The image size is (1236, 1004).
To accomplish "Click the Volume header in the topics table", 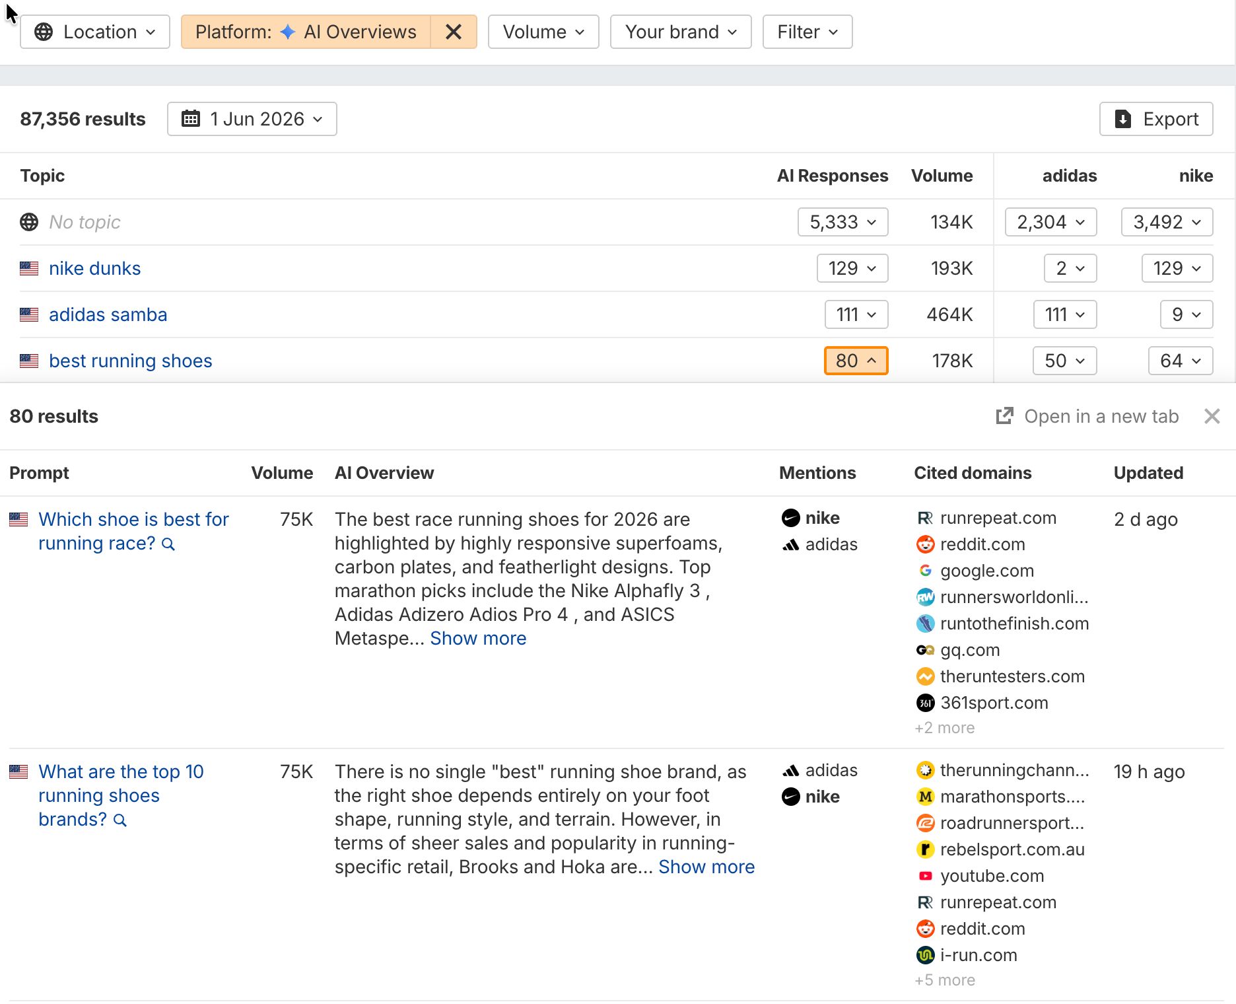I will pyautogui.click(x=942, y=176).
